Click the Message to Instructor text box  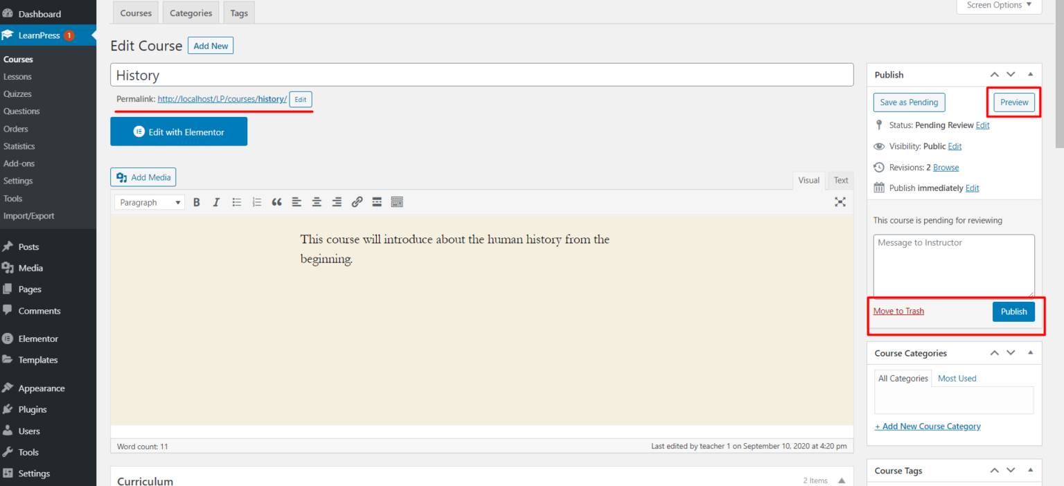(954, 265)
